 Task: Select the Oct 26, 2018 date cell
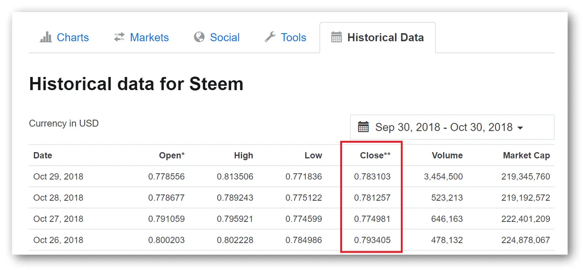click(x=58, y=240)
